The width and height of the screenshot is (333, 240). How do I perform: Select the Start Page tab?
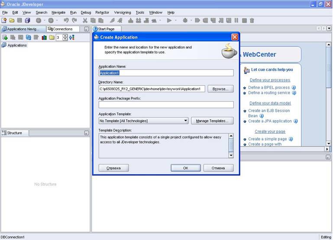click(107, 29)
